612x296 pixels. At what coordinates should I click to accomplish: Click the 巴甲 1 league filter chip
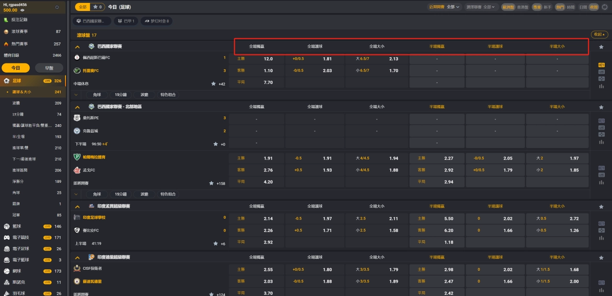click(x=126, y=21)
